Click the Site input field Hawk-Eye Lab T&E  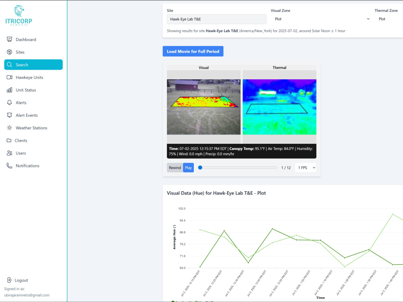click(x=217, y=19)
